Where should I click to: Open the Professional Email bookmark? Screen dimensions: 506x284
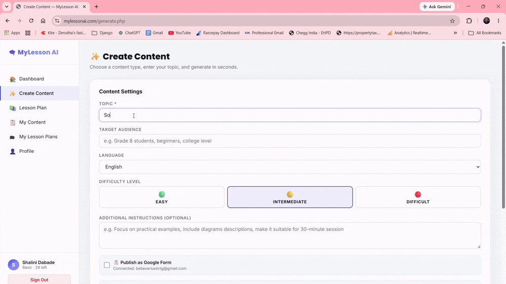point(264,33)
